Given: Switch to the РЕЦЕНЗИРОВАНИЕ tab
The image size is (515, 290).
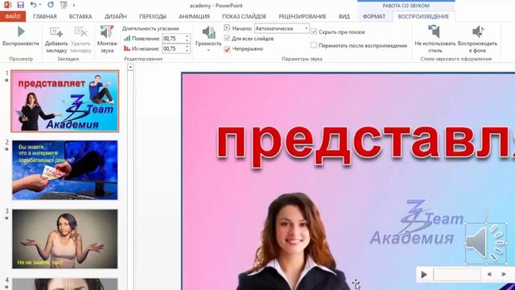Looking at the screenshot, I should (303, 16).
